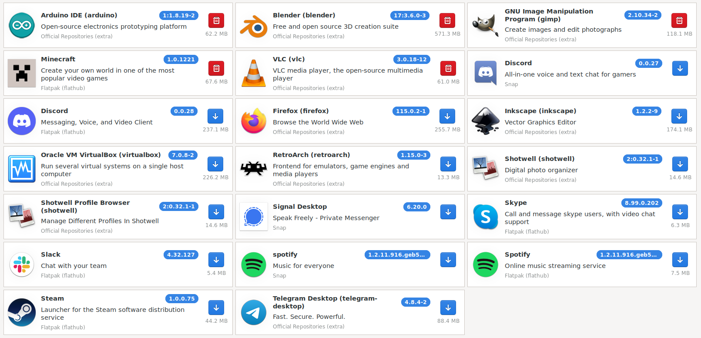Image resolution: width=701 pixels, height=338 pixels.
Task: Open the Shotwell Profile Browser entry title
Action: tap(85, 207)
